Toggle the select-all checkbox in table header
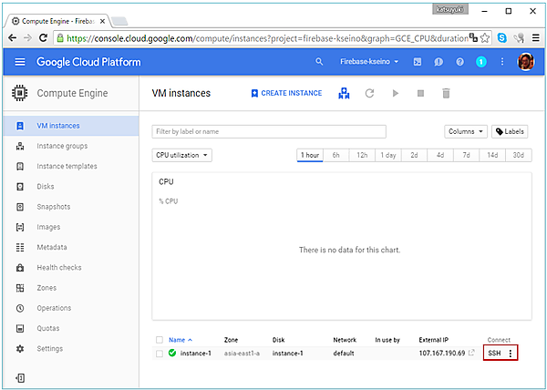Screen dimensions: 547x390 click(160, 340)
